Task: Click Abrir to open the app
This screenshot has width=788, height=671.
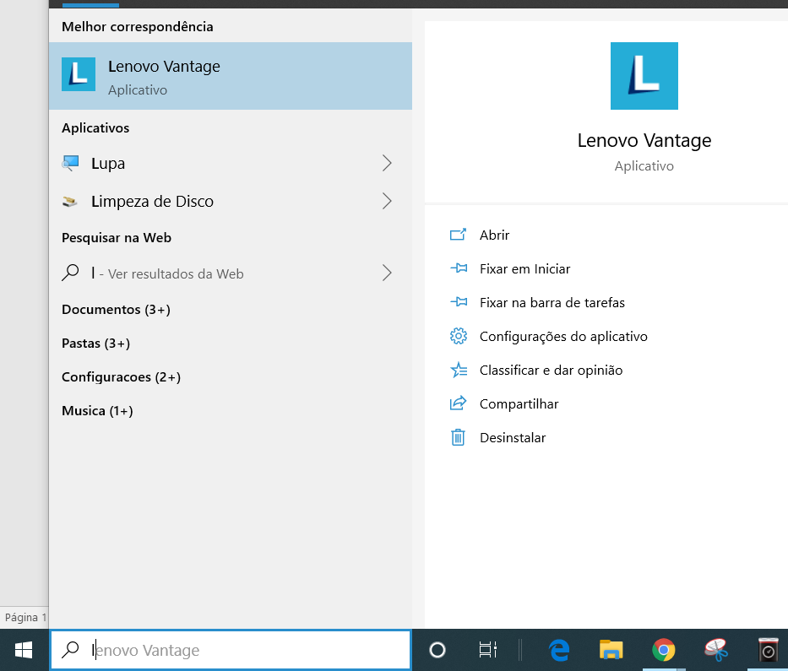Action: 494,235
